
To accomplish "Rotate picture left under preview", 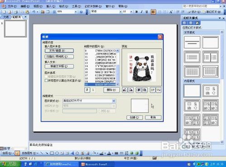I will click(x=125, y=90).
